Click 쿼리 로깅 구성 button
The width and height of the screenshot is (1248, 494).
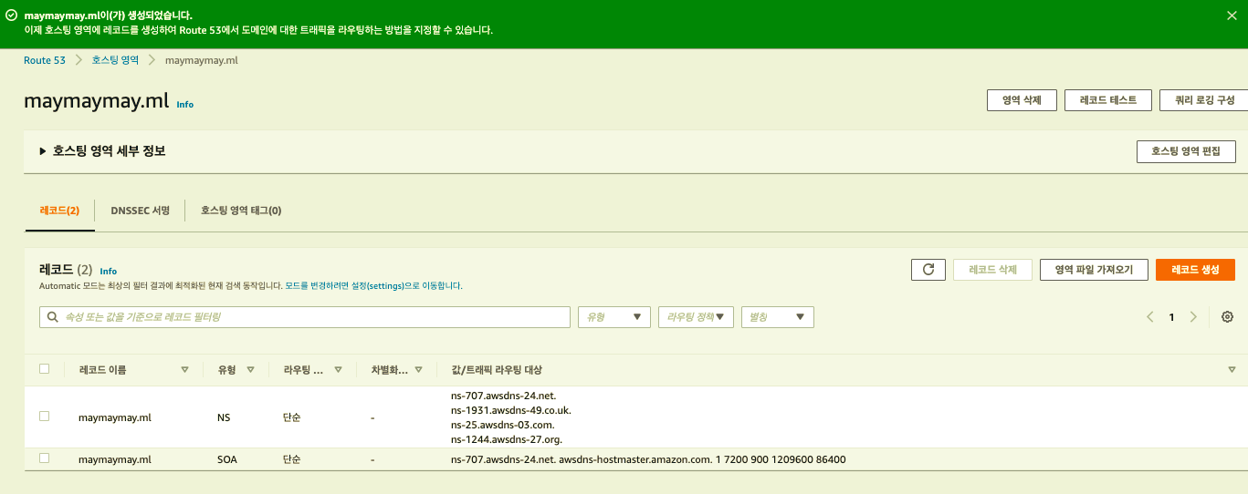pos(1203,100)
